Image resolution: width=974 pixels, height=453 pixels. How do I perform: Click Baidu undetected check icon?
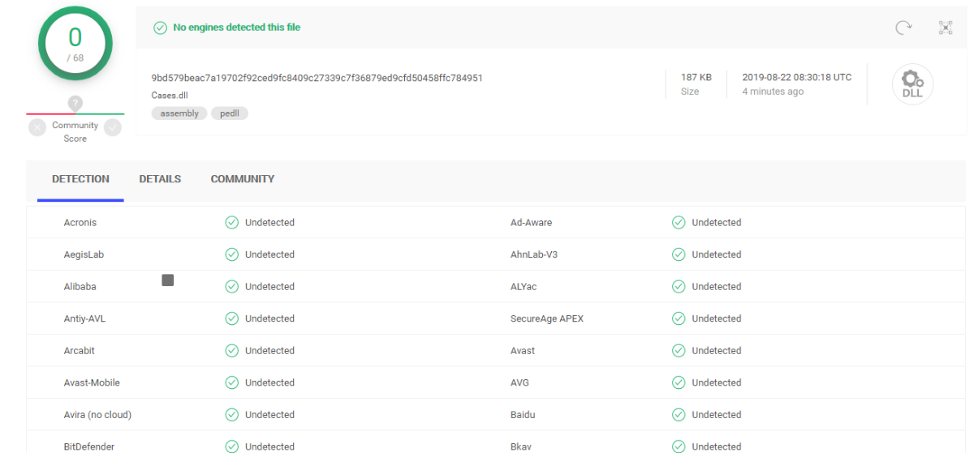pos(679,415)
